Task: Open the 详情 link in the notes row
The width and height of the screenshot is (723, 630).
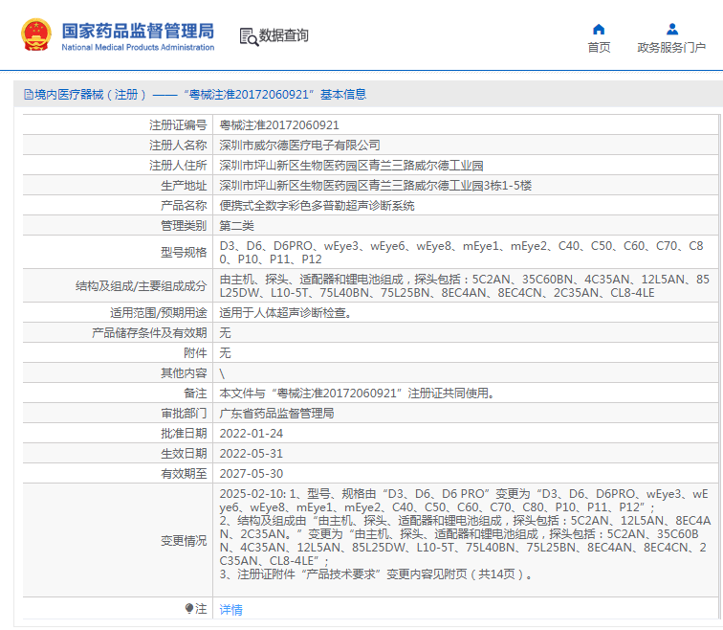Action: pyautogui.click(x=230, y=610)
